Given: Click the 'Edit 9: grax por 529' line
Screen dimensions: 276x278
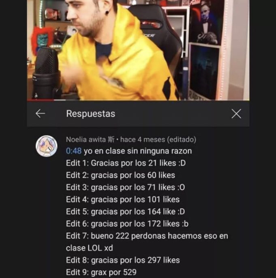Looking at the screenshot, I should 101,272.
